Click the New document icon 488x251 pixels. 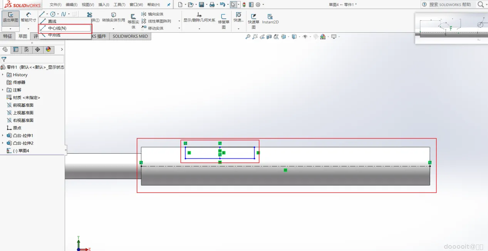(180, 5)
